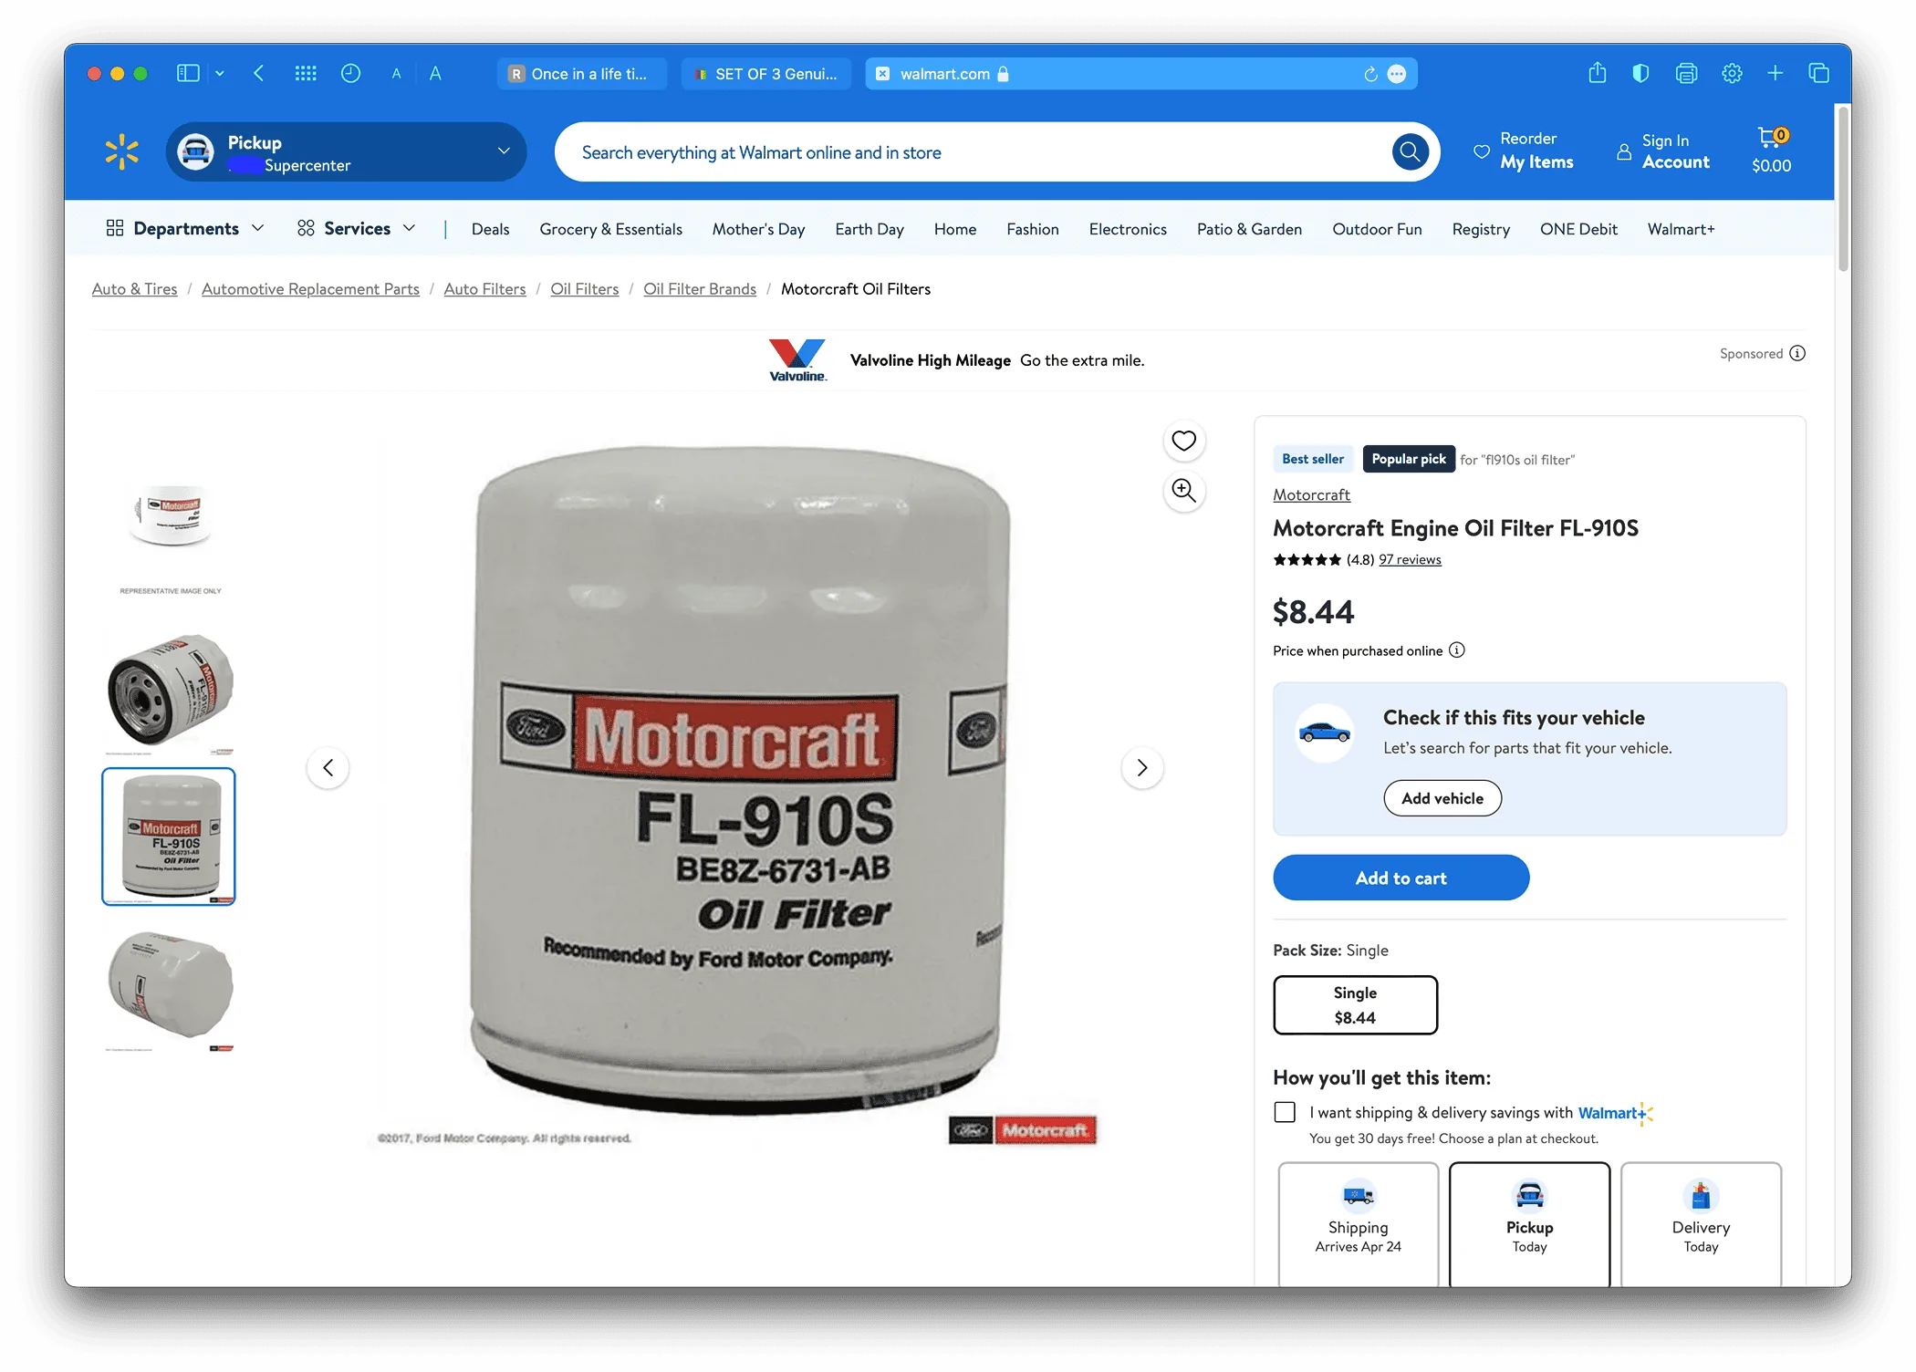Open a new tab with plus icon
The image size is (1916, 1372).
(x=1775, y=73)
